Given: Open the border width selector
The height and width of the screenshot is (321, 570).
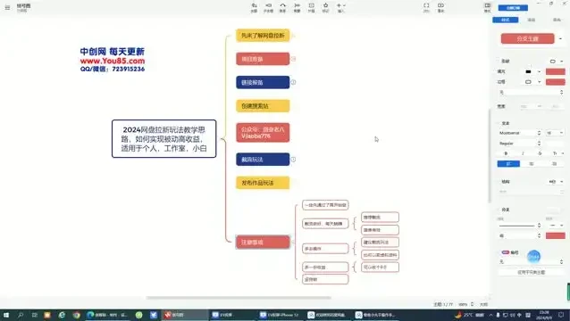Looking at the screenshot, I should (531, 92).
